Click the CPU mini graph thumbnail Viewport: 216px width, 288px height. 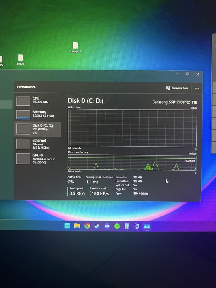click(x=23, y=101)
